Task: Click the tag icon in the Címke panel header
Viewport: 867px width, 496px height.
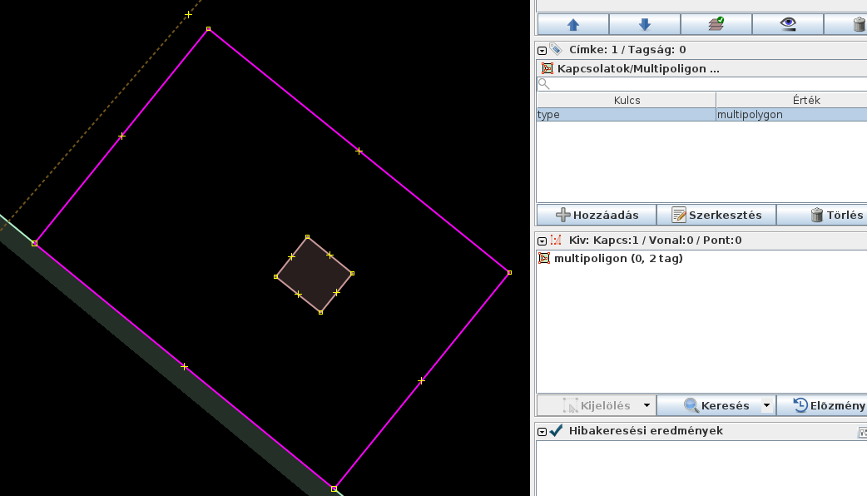Action: pyautogui.click(x=556, y=50)
